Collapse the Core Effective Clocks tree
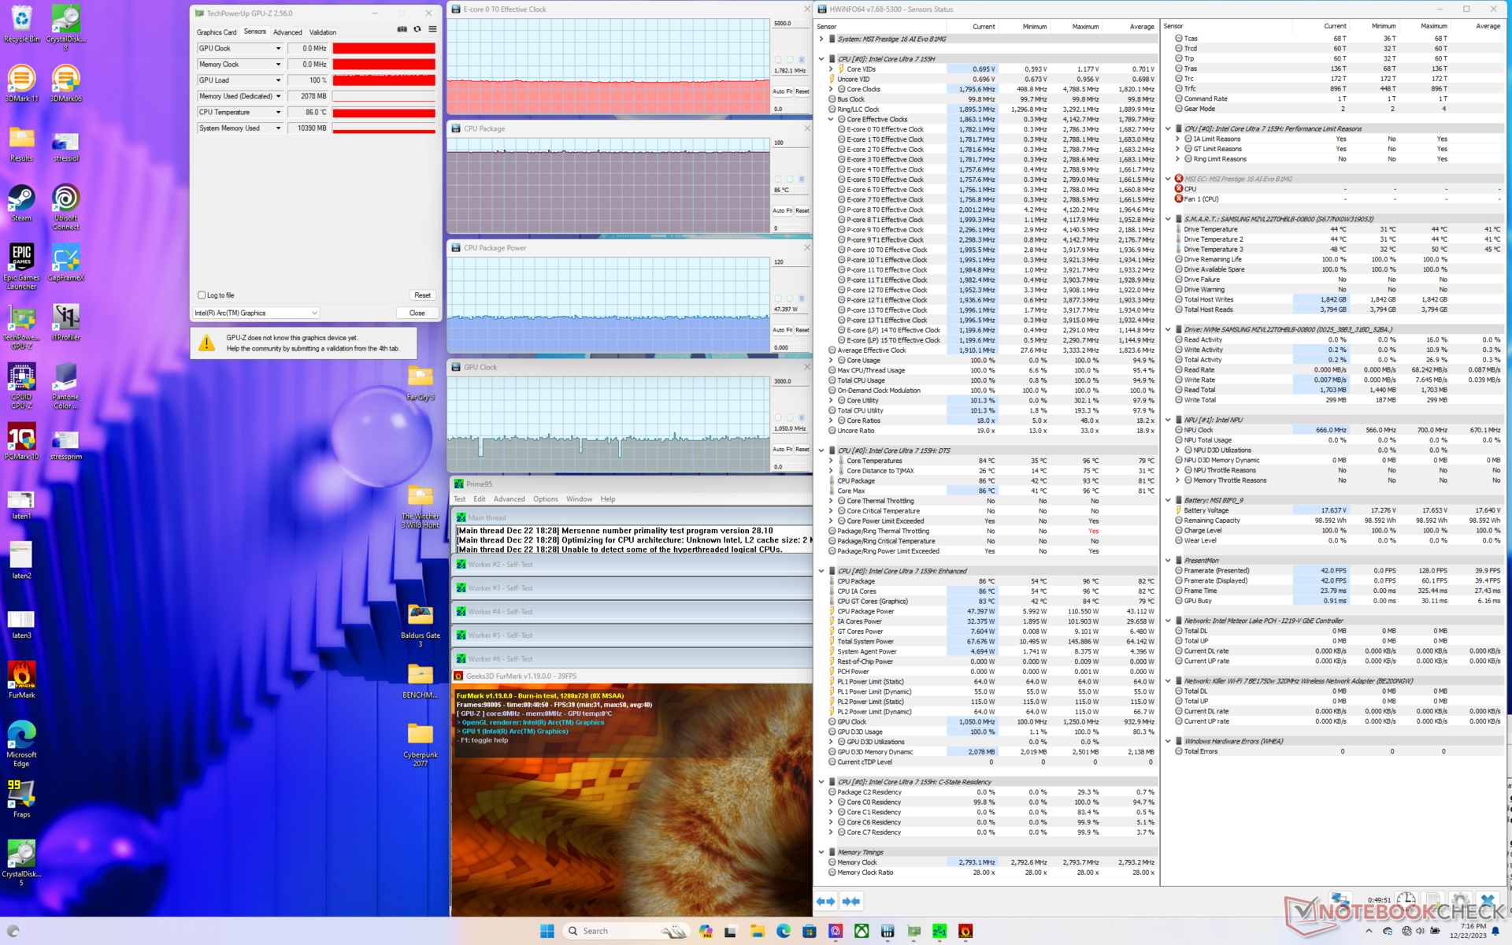1512x945 pixels. click(831, 120)
